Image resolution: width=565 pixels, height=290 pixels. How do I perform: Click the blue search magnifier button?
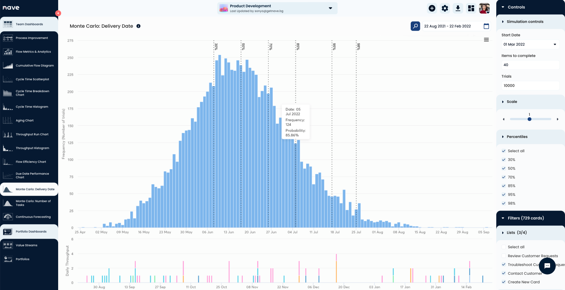415,26
